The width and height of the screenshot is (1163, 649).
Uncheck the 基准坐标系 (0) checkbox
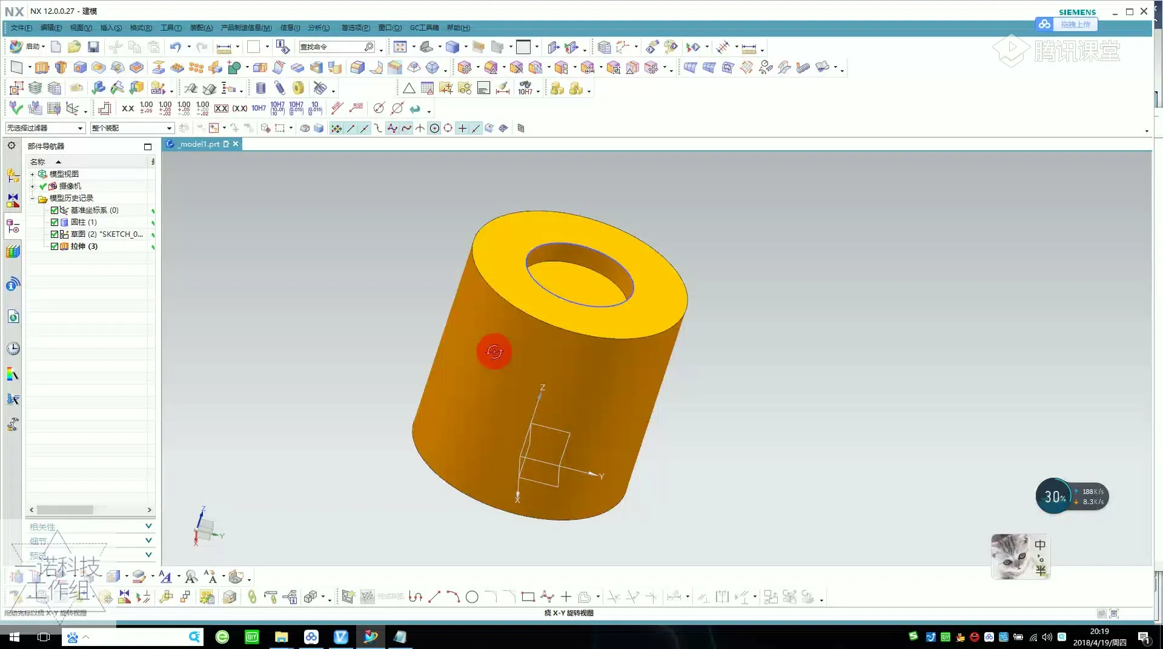coord(55,210)
